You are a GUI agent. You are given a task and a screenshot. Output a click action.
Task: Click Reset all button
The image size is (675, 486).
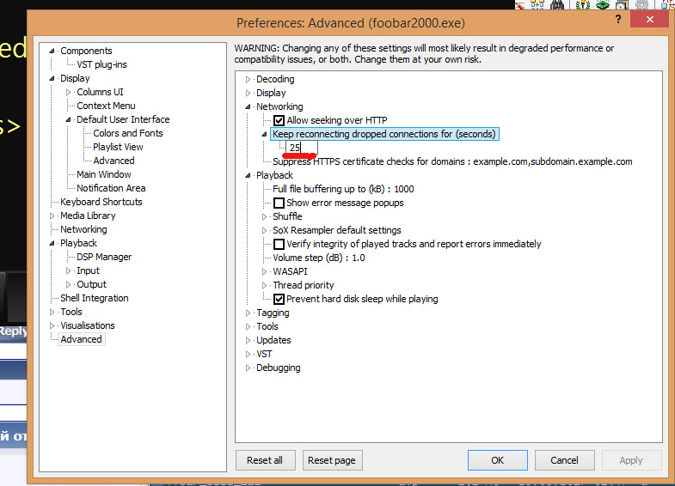pos(265,460)
